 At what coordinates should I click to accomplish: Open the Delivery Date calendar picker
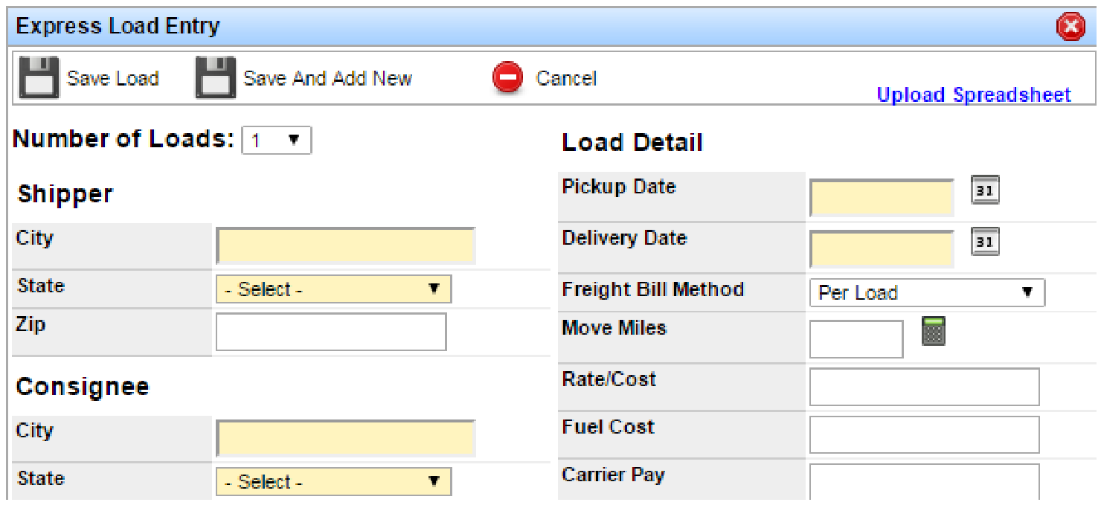tap(985, 242)
